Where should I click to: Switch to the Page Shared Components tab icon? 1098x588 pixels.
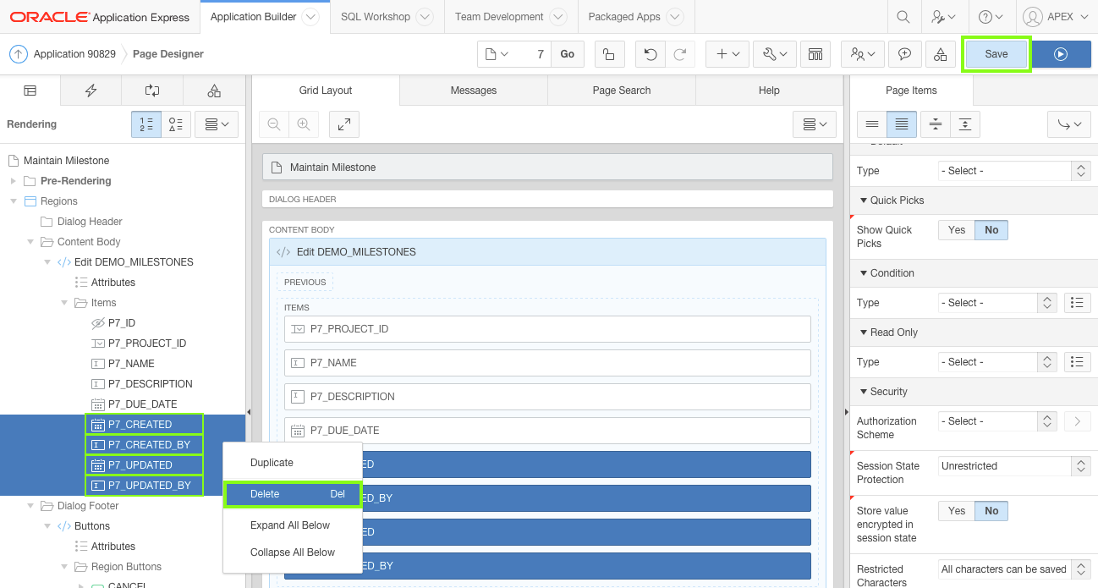click(214, 91)
